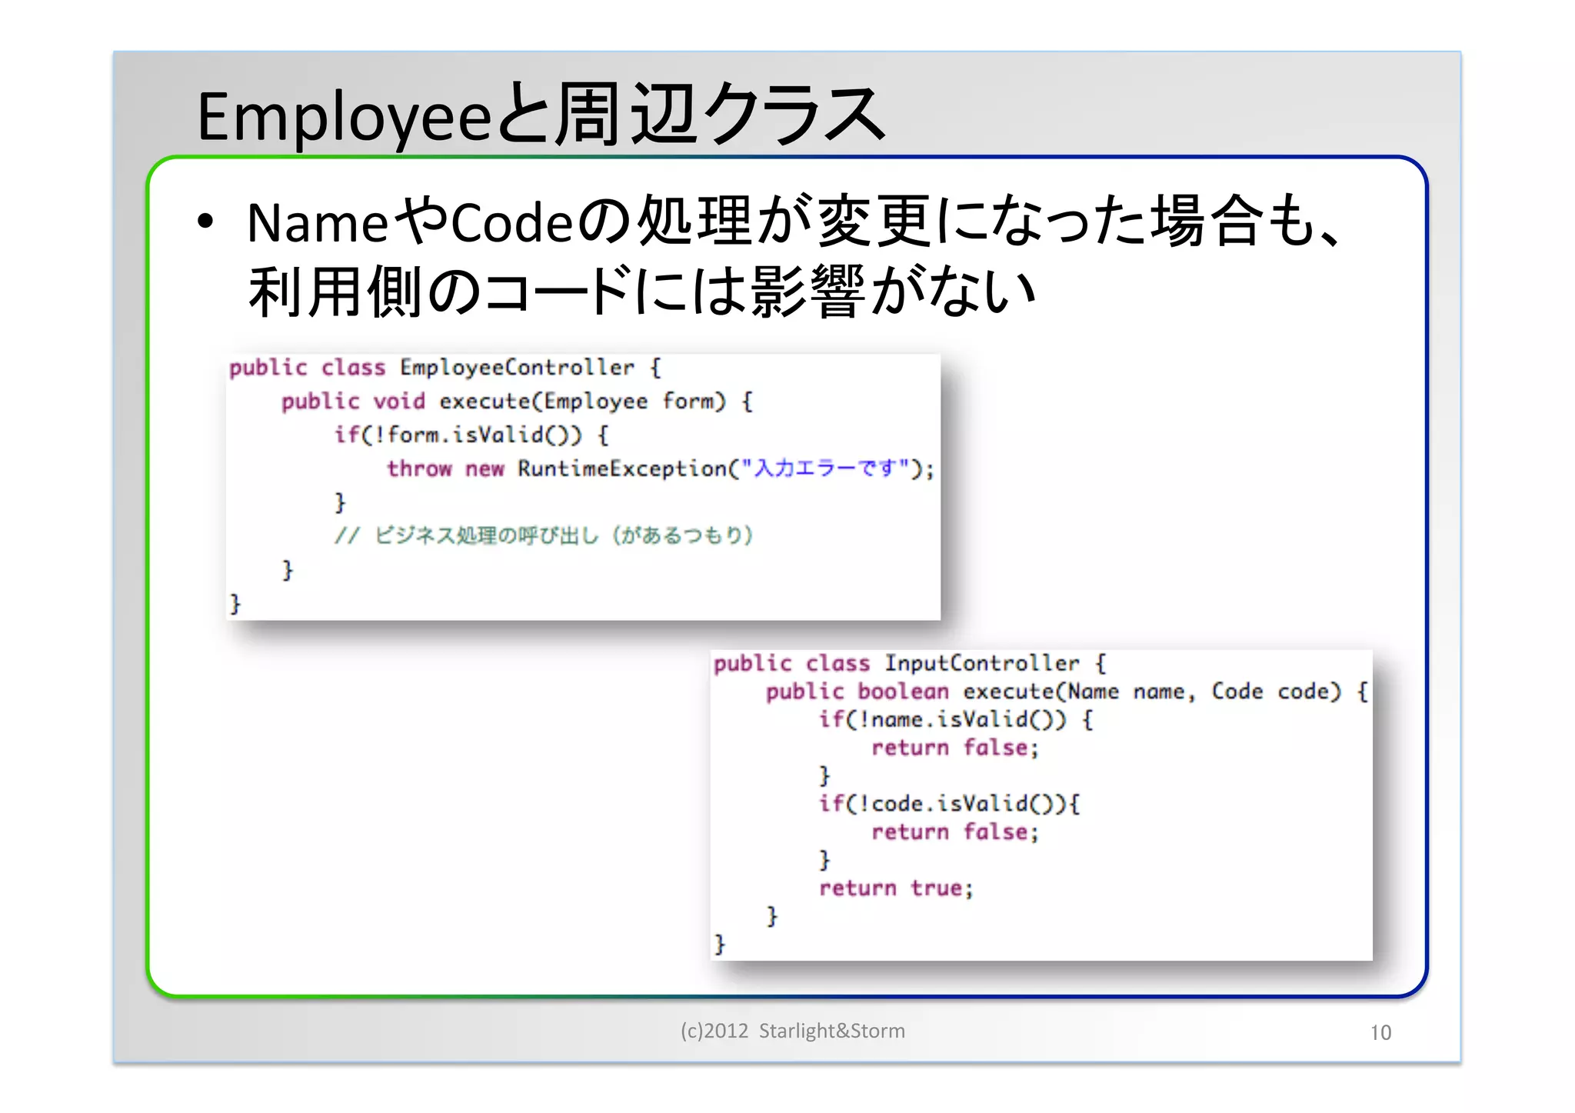The image size is (1575, 1113).
Task: Click the 'public boolean execute(Name name, Code code)' line
Action: (x=1067, y=691)
